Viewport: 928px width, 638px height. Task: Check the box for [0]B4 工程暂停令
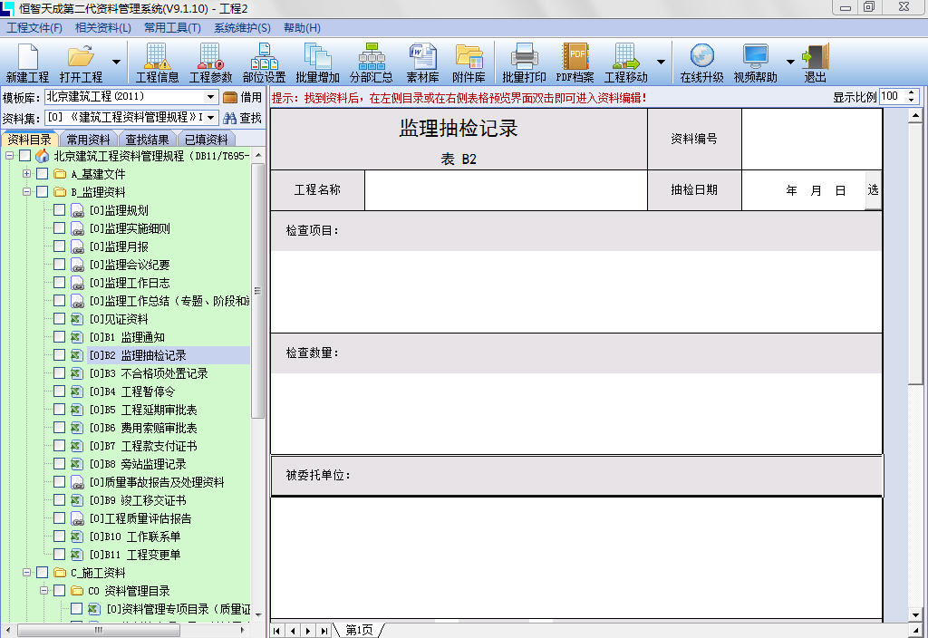59,391
